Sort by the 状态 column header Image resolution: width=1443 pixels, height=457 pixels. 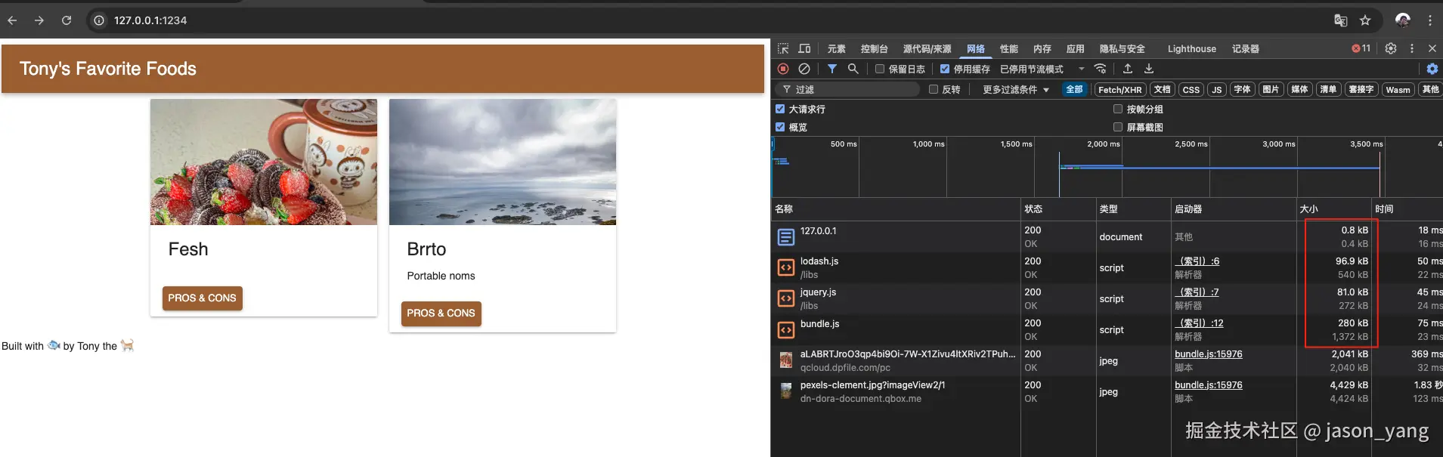pyautogui.click(x=1058, y=209)
